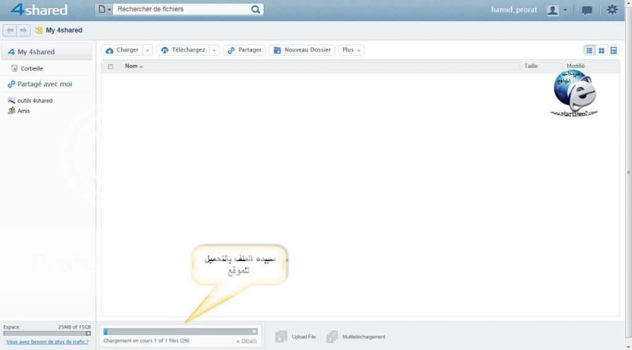Open the messages chat icon

(x=587, y=10)
